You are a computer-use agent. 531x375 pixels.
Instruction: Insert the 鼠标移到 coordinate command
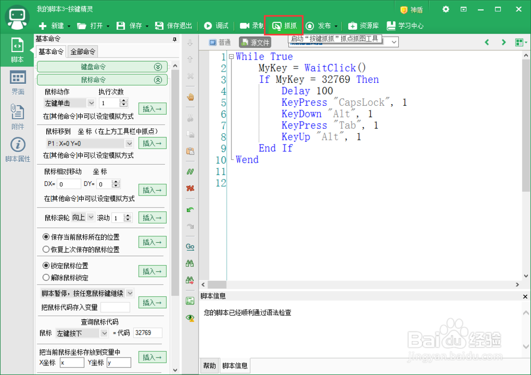152,143
